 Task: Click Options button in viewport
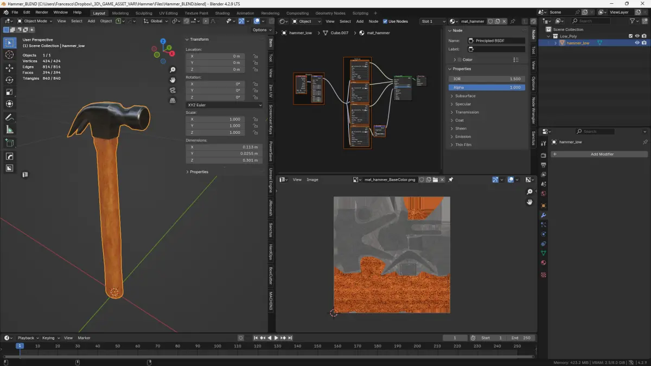click(261, 30)
